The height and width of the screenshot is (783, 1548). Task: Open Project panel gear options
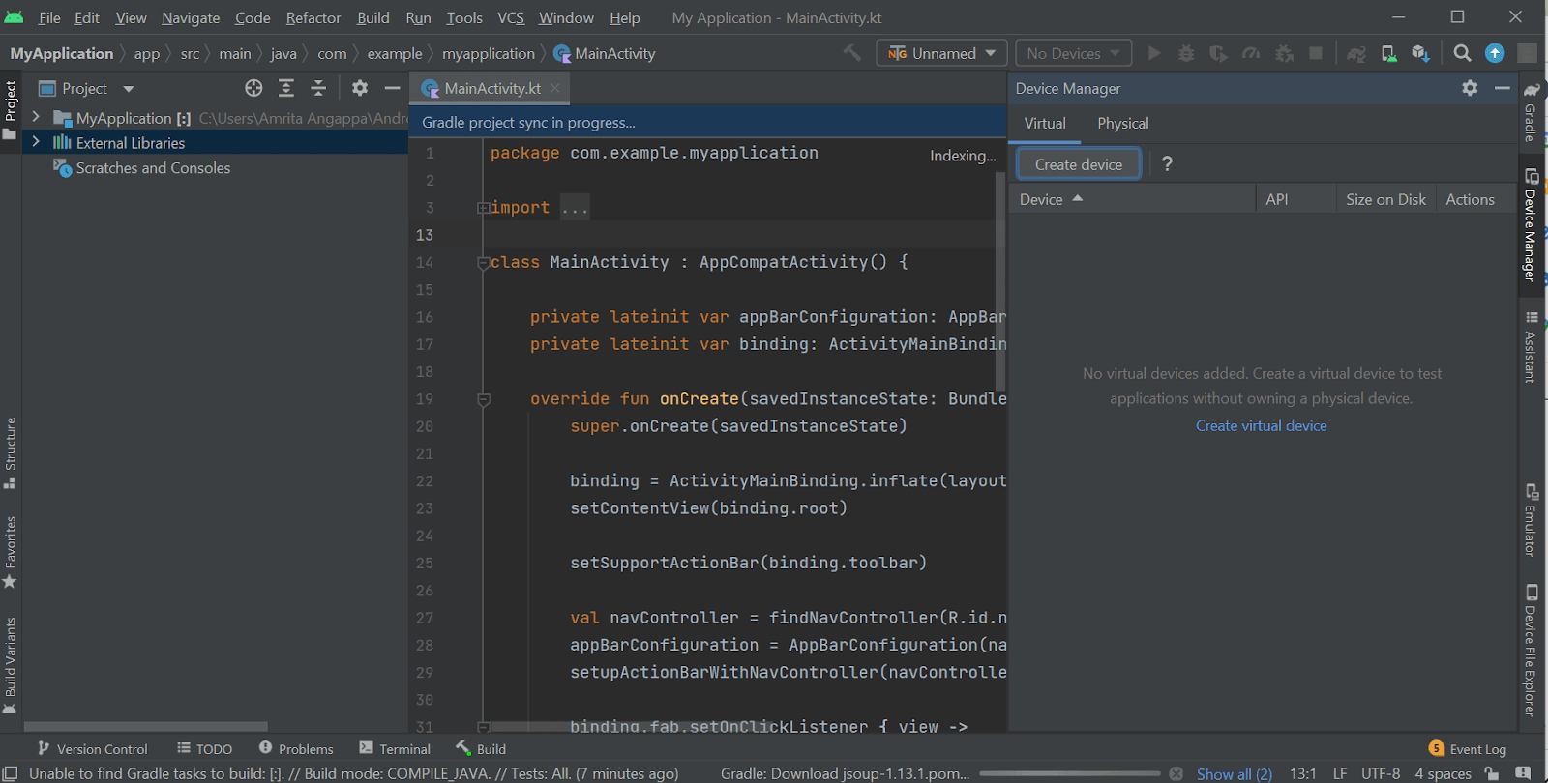(x=360, y=88)
